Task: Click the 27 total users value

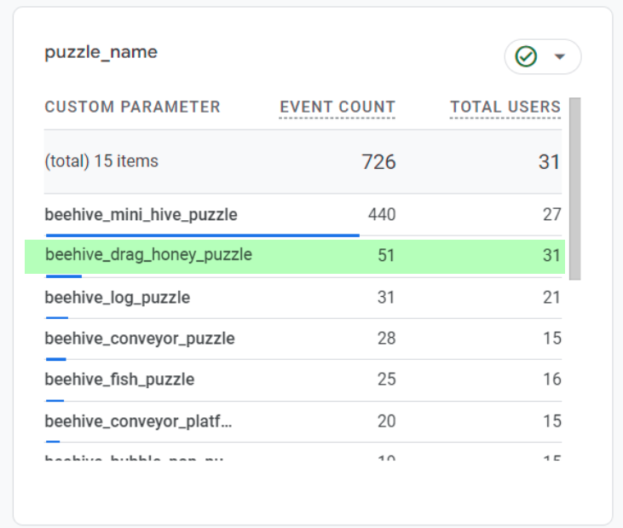Action: coord(551,214)
